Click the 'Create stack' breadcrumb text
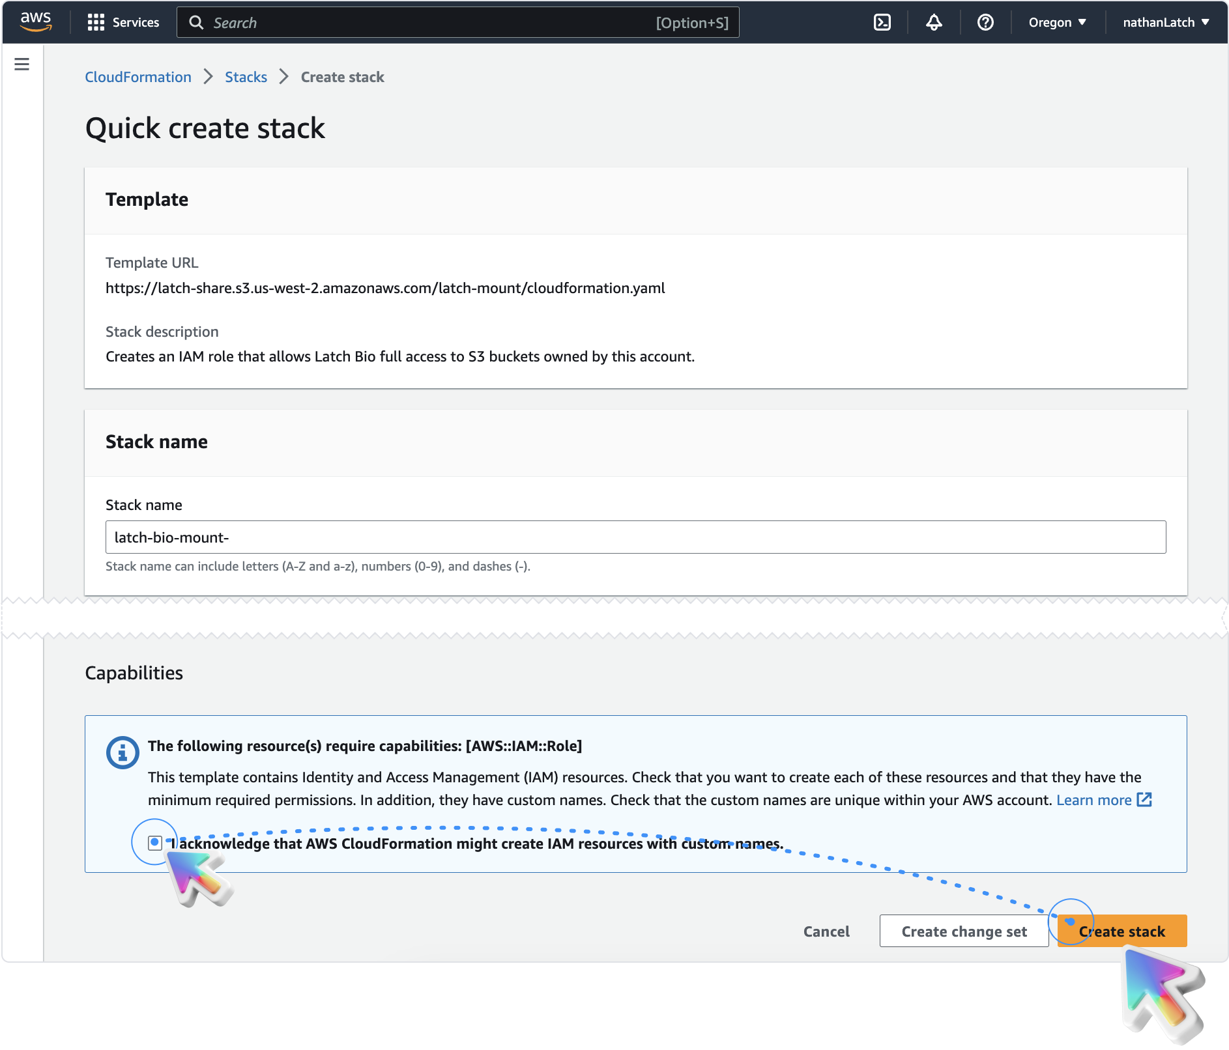This screenshot has width=1229, height=1050. point(342,77)
